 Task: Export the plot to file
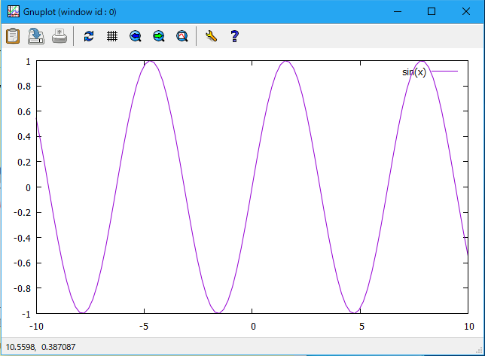(36, 35)
